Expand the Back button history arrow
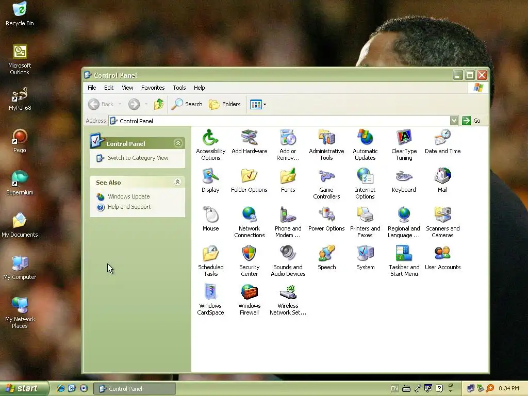The height and width of the screenshot is (396, 528). point(120,104)
